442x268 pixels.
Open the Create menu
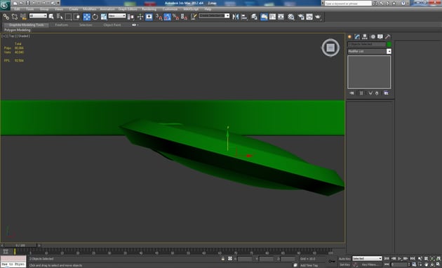(x=74, y=9)
